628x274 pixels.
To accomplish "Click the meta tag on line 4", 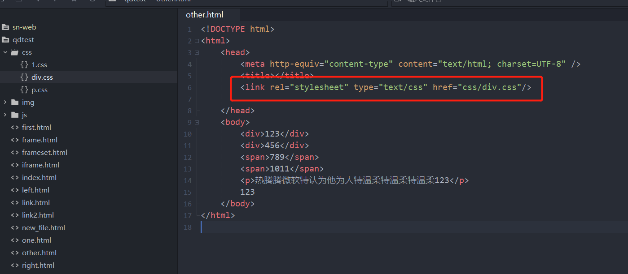I will click(x=255, y=64).
